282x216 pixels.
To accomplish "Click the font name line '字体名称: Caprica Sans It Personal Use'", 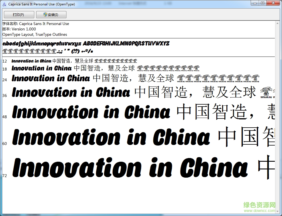I will [x=36, y=24].
